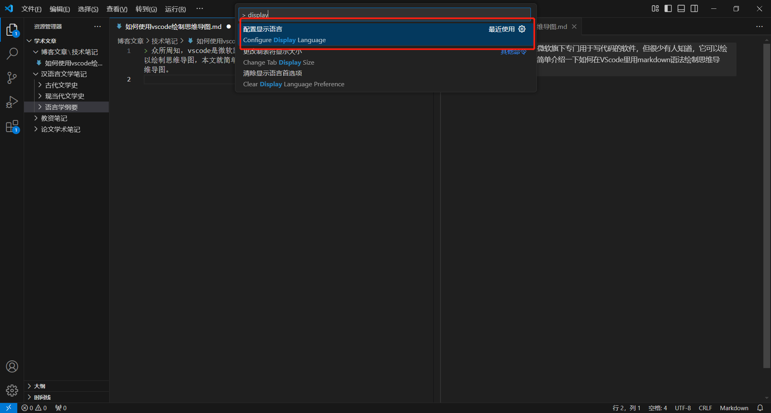Open the Search view in activity bar
Viewport: 771px width, 413px height.
12,53
